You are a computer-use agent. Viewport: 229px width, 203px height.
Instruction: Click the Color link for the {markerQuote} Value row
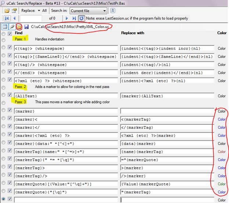[x=222, y=183]
